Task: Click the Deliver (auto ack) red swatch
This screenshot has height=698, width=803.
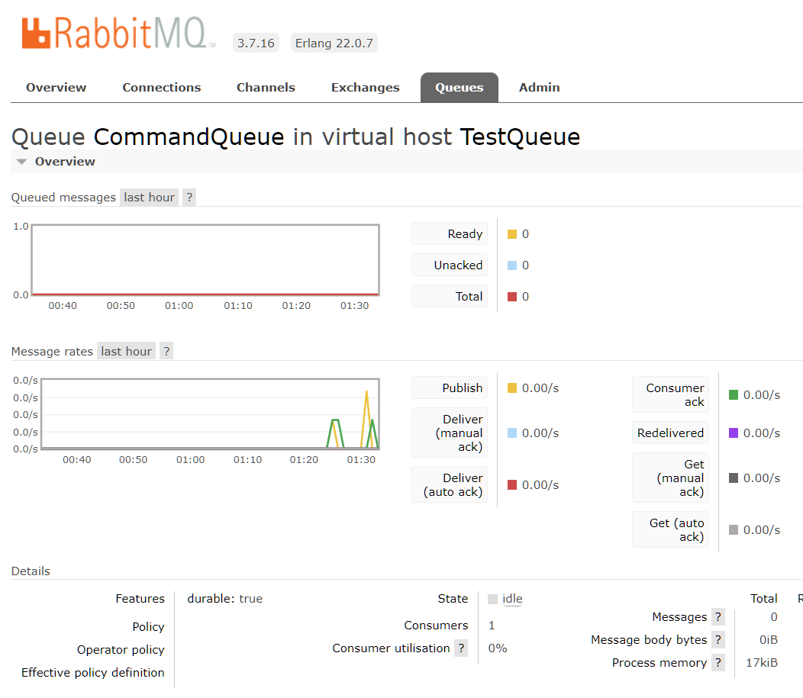Action: 512,484
